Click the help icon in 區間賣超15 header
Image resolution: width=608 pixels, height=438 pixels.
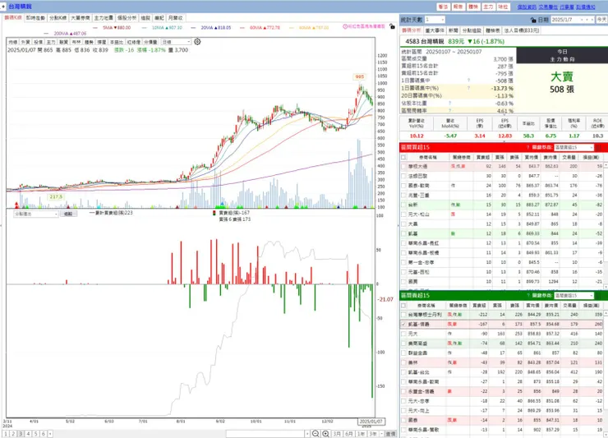click(527, 296)
